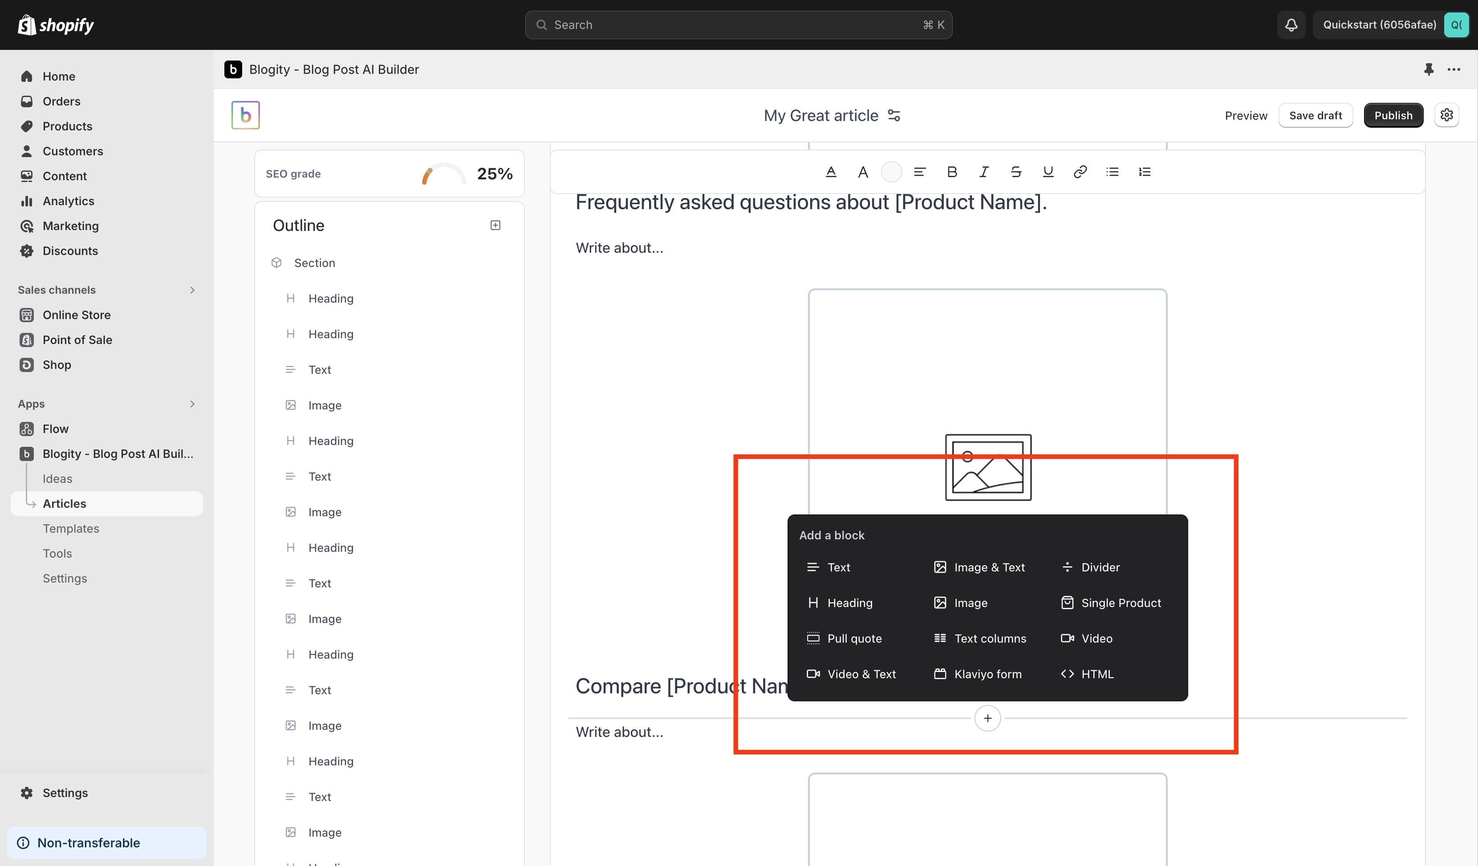The width and height of the screenshot is (1478, 866).
Task: Toggle bold formatting in toolbar
Action: (x=952, y=172)
